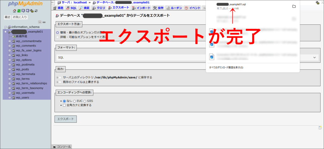The image size is (324, 149).
Task: Open the 操作 operations tab
Action: click(x=159, y=8)
